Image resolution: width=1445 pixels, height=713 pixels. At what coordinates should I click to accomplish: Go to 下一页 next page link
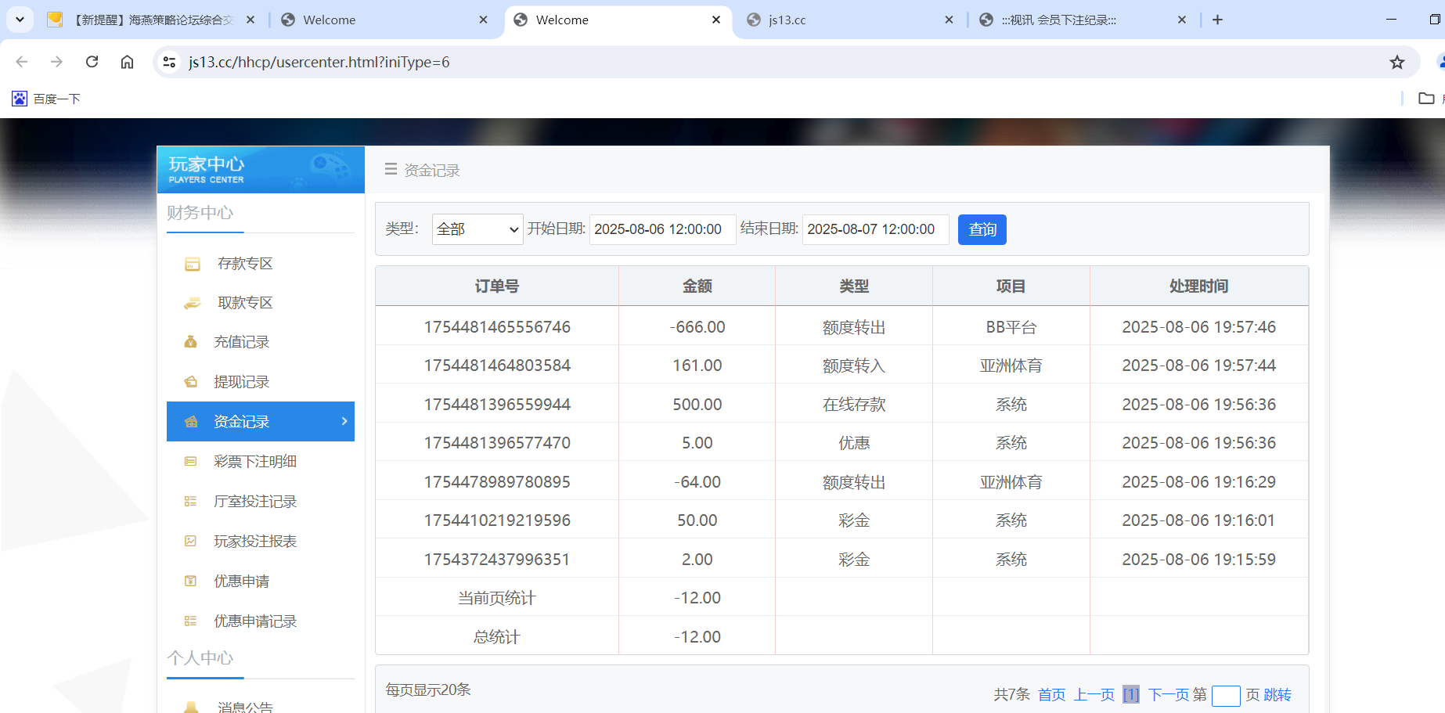coord(1169,694)
